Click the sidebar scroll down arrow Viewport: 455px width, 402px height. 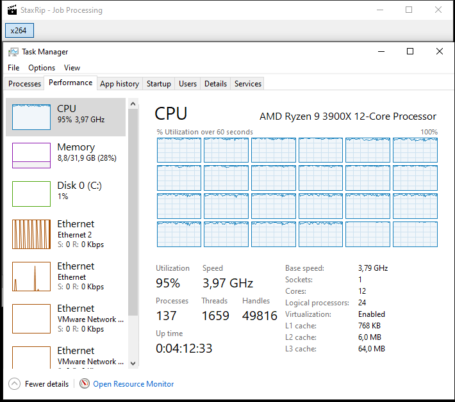coord(133,363)
